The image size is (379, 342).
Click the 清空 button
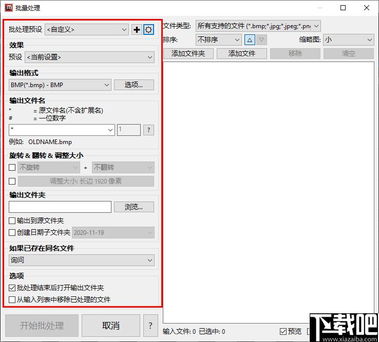click(349, 53)
